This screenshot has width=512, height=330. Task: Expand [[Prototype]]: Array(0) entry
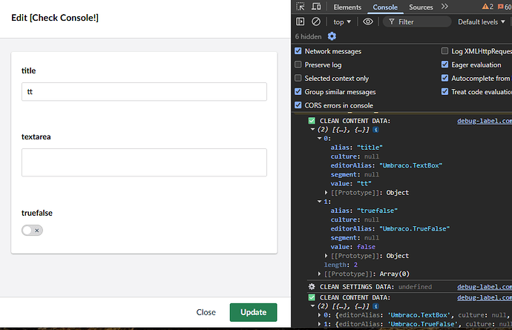pyautogui.click(x=319, y=274)
